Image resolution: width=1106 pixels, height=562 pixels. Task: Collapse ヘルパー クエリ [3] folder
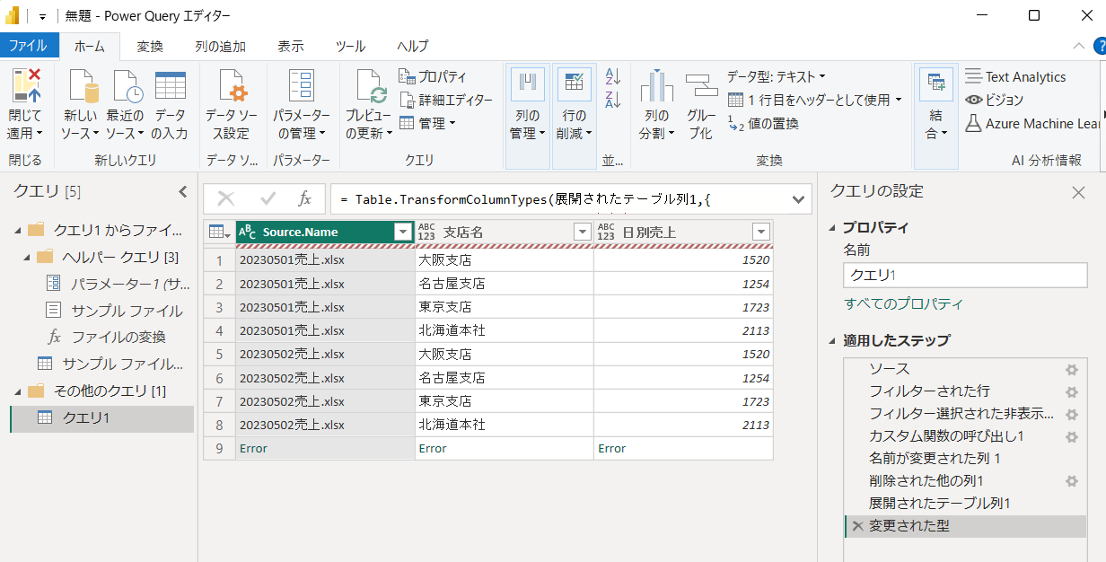coord(27,258)
